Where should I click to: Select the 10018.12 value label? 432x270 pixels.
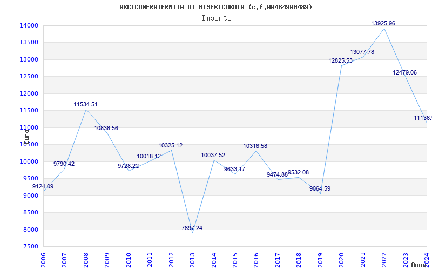149,156
